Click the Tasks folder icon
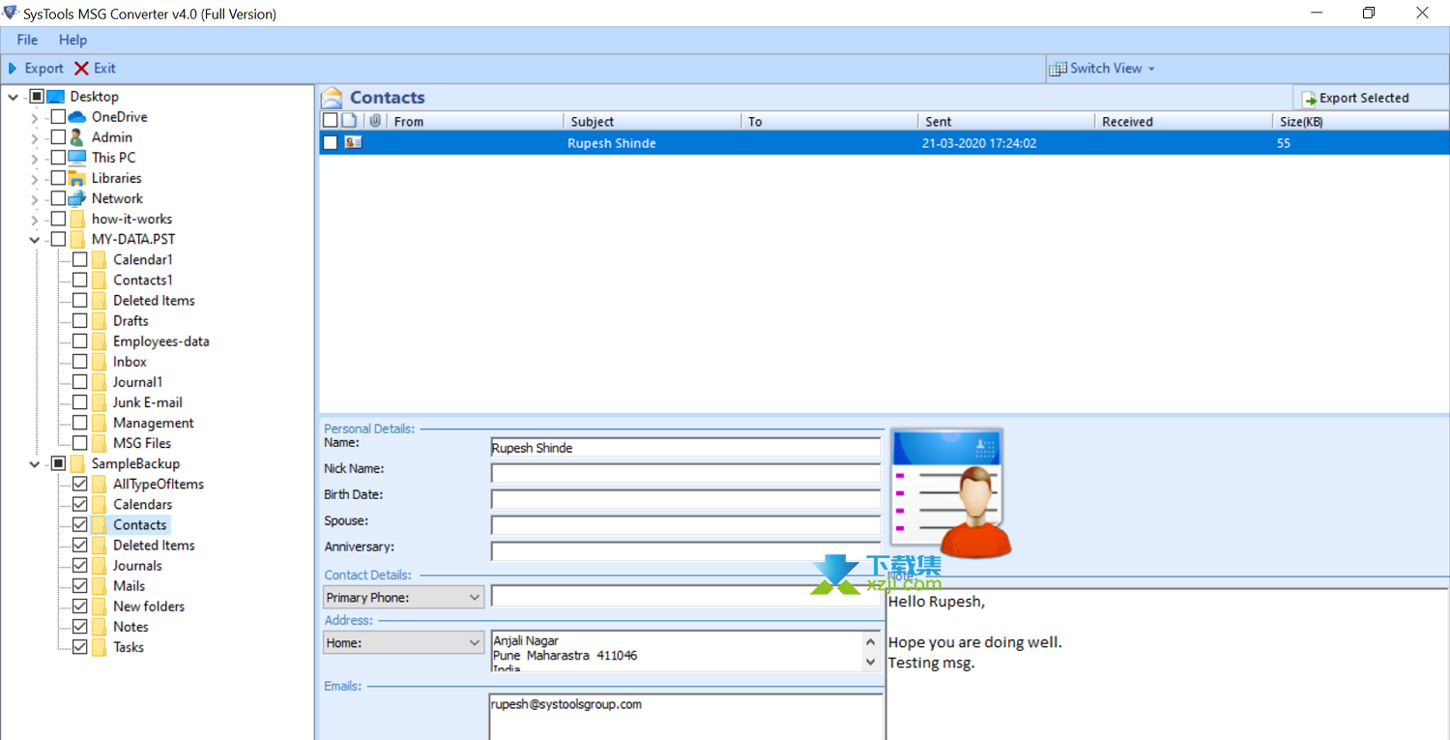This screenshot has width=1450, height=740. coord(99,647)
